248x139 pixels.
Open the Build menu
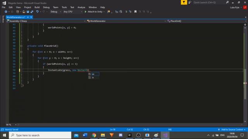[37, 7]
